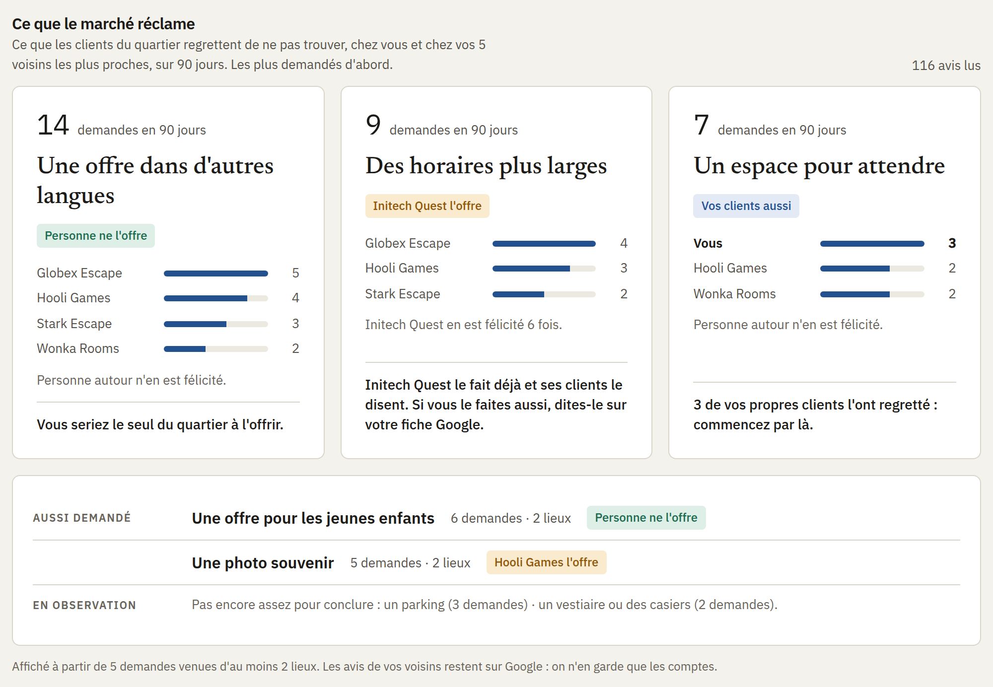
Task: Select heading "Un espace pour attendre"
Action: coord(819,166)
